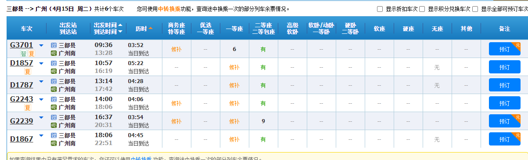The height and width of the screenshot is (160, 528).
Task: Expand the D1787 train dropdown arrow
Action: coord(41,81)
